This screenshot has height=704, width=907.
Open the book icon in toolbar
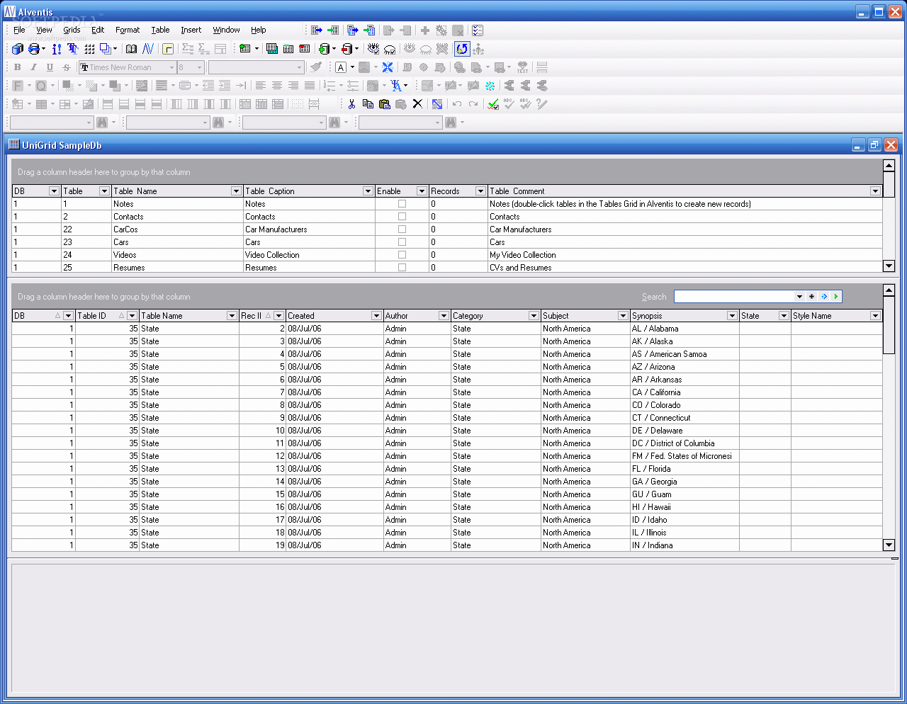[x=131, y=49]
